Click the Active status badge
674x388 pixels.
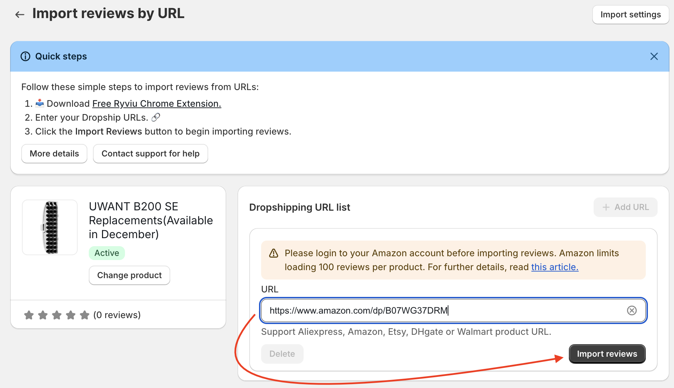107,253
